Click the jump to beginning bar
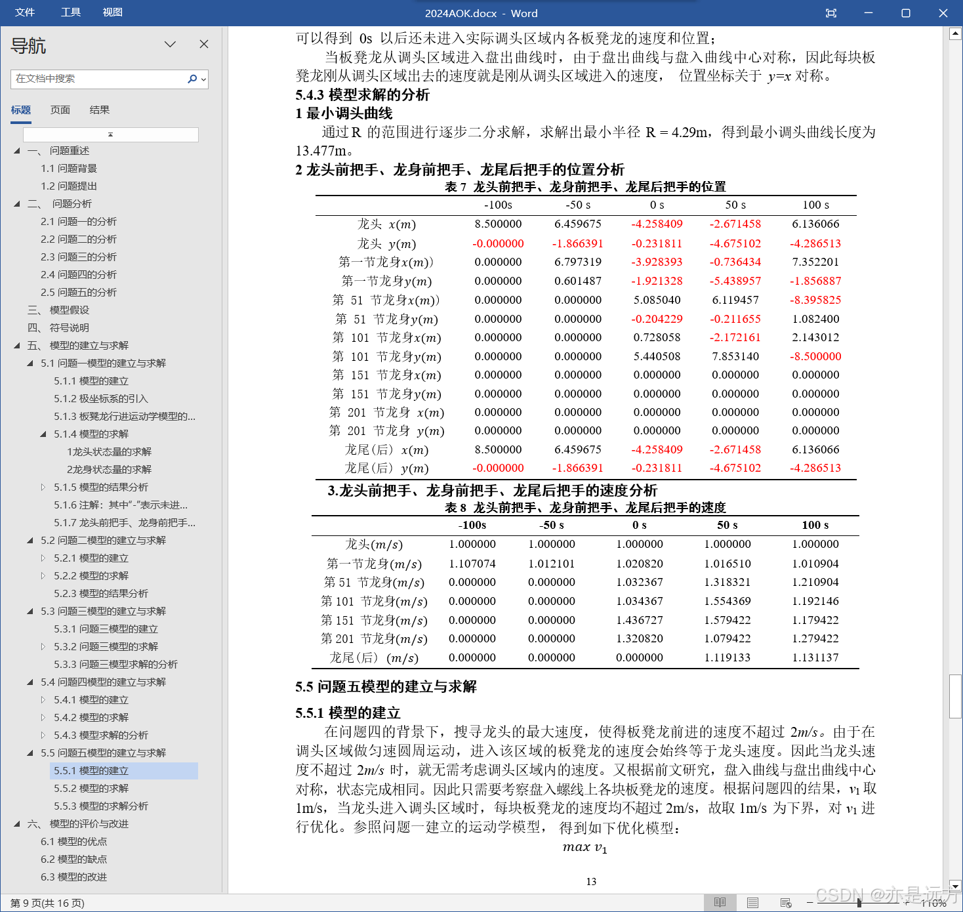 click(x=111, y=134)
